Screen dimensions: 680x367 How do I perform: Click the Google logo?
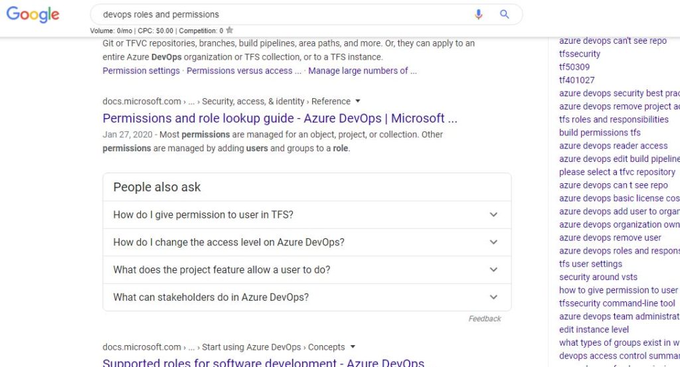point(33,15)
